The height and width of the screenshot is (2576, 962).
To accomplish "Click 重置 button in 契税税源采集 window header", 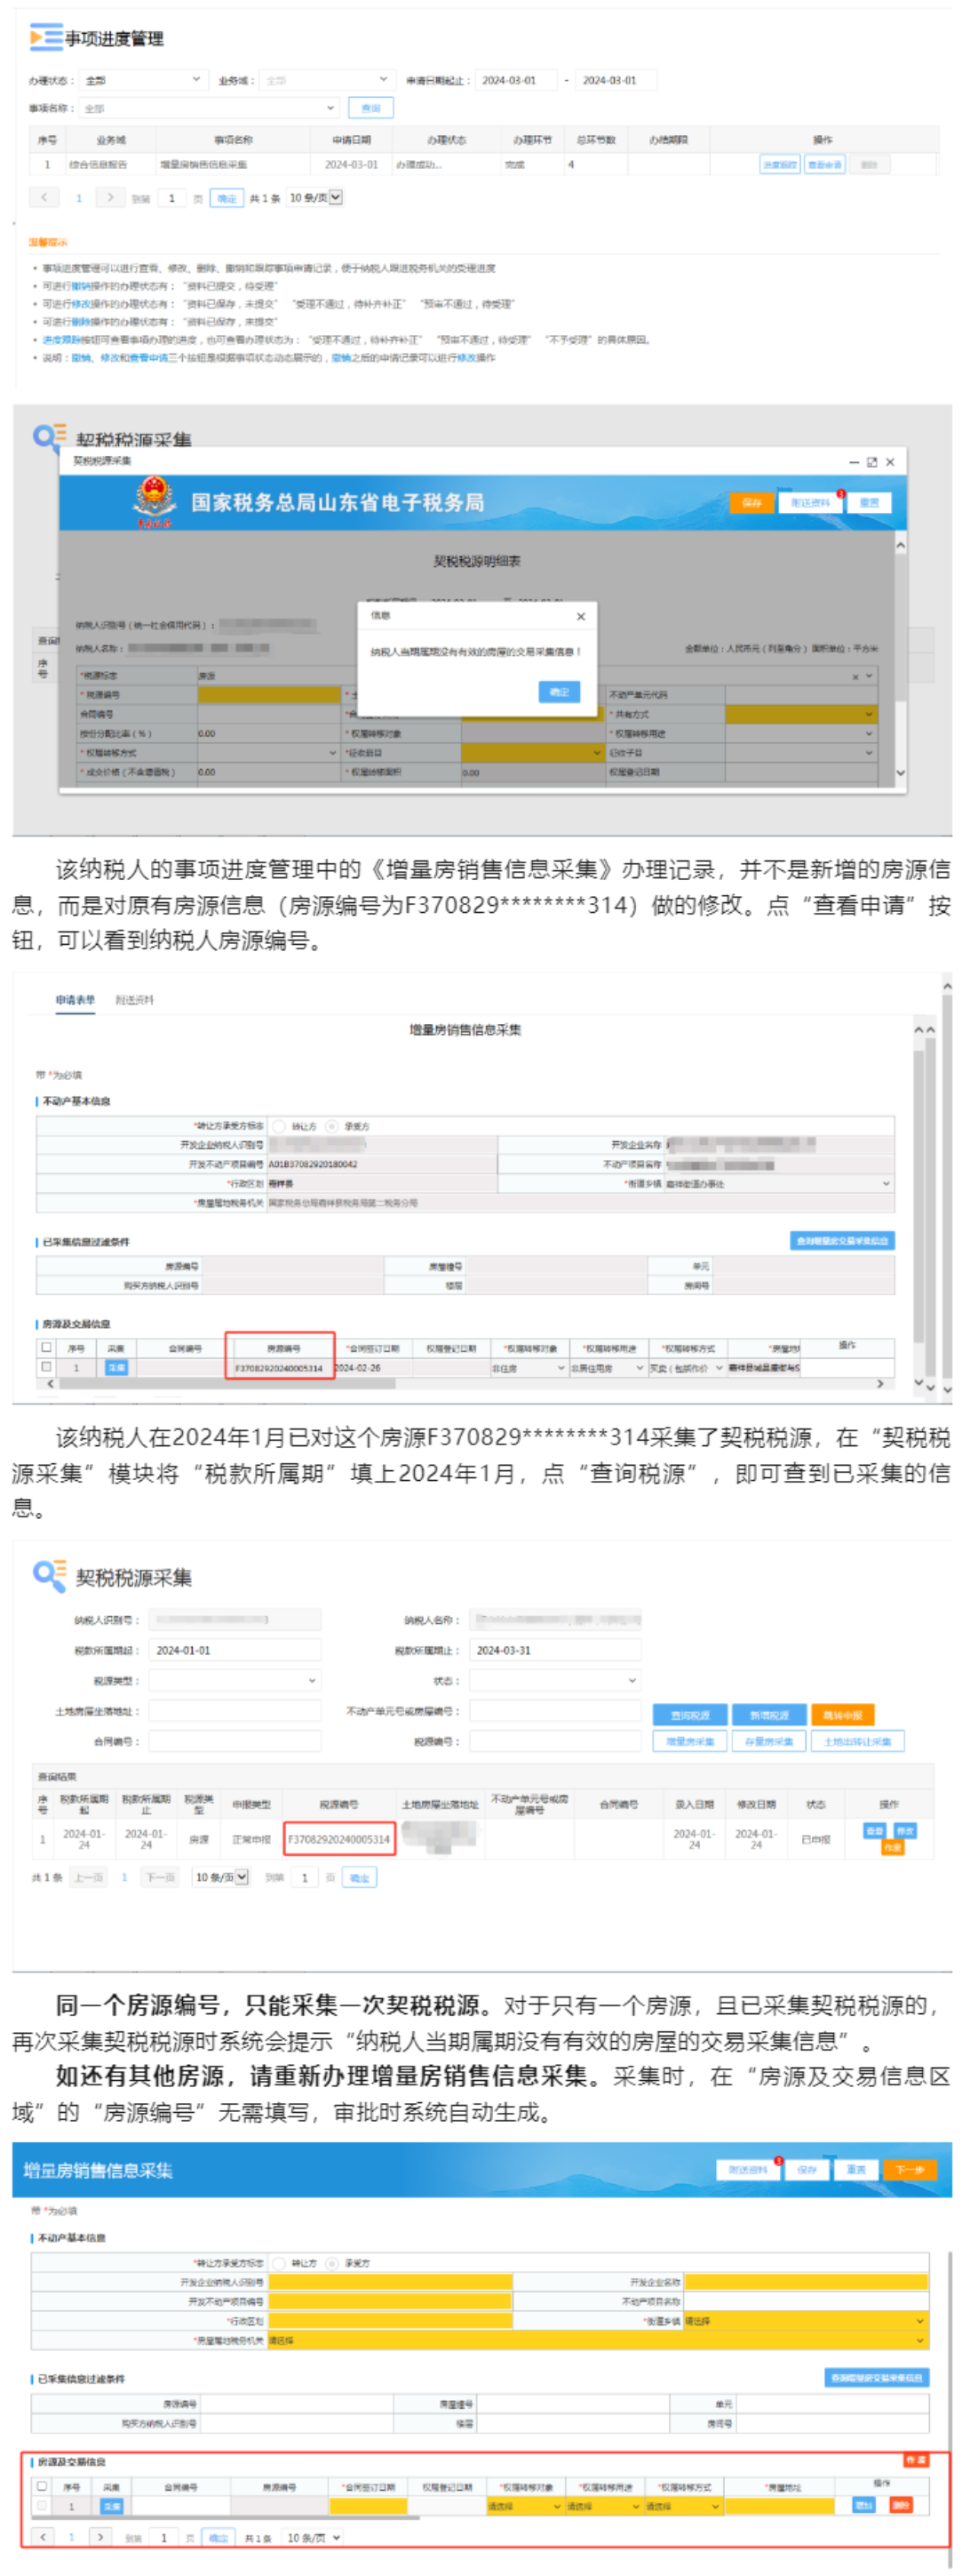I will [x=869, y=503].
